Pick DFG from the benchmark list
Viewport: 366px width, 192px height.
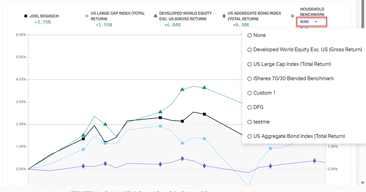[249, 107]
